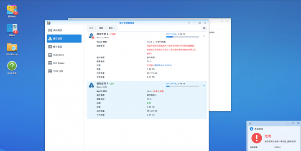Click the 儲存集區 2 value
301x151 pixels.
coord(152,95)
